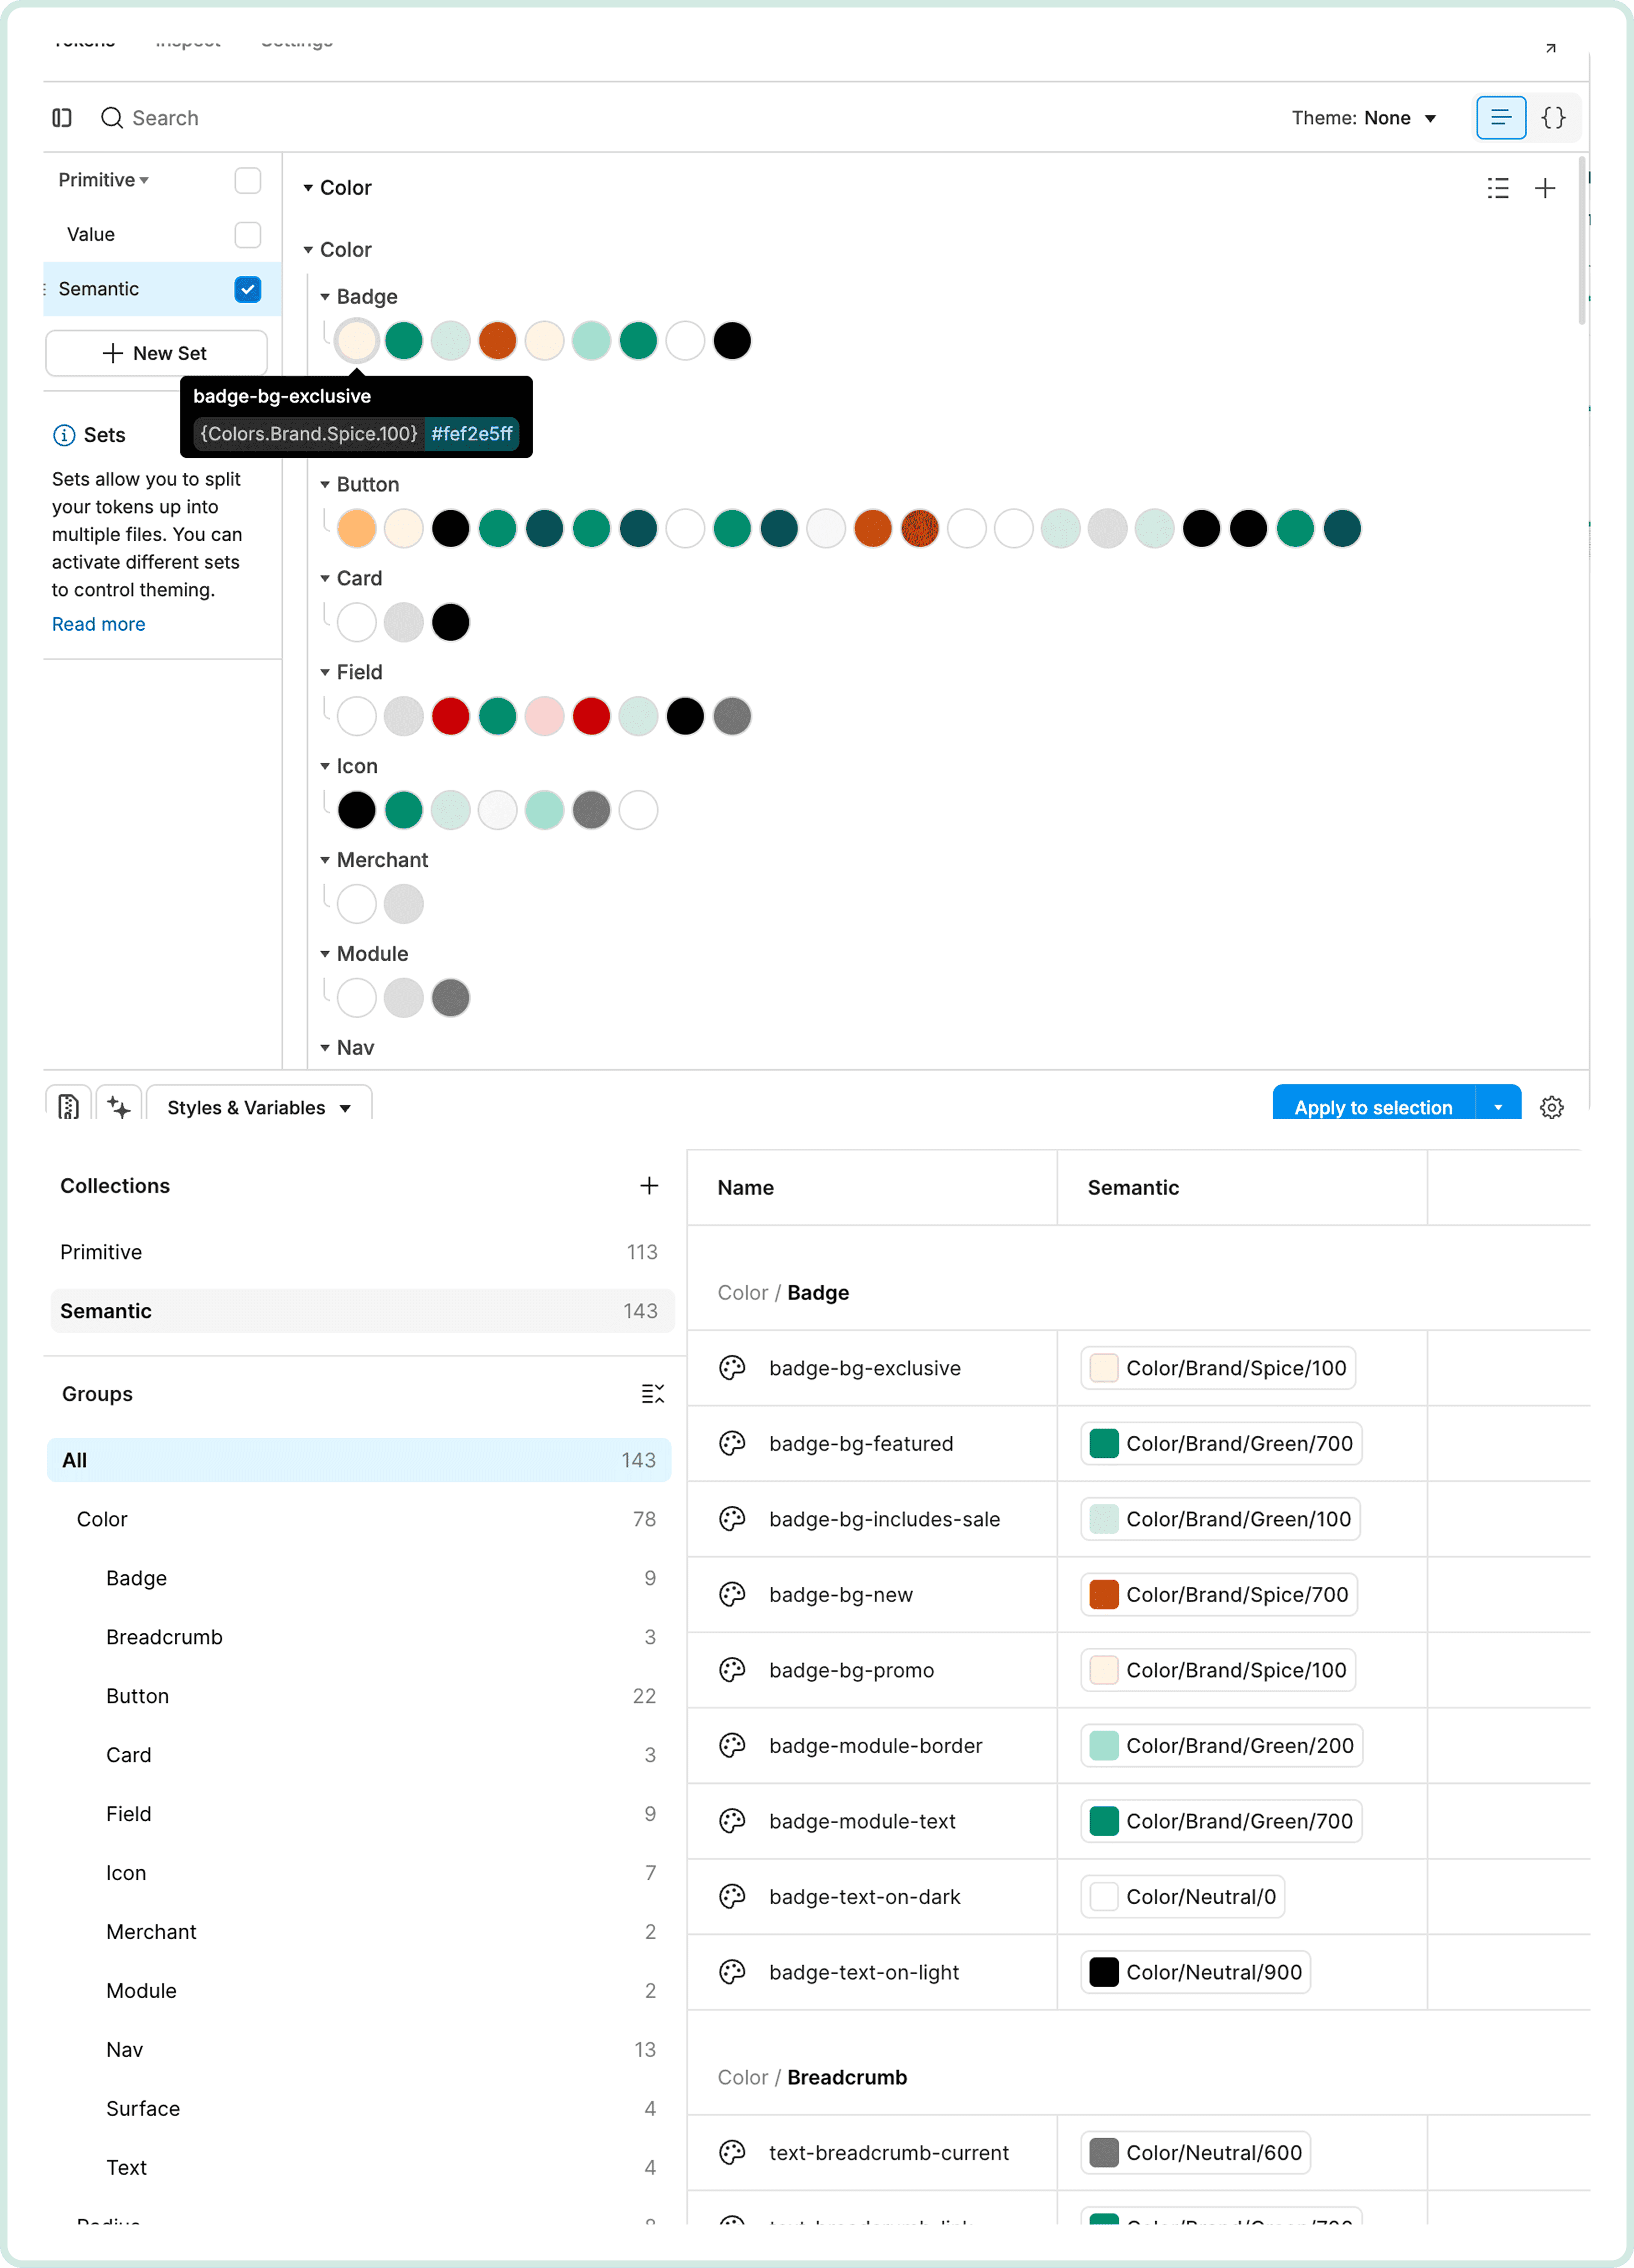The image size is (1634, 2268).
Task: Add a new collection with plus icon
Action: pos(649,1185)
